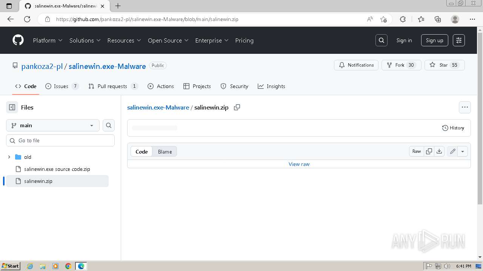The width and height of the screenshot is (483, 271).
Task: Open the Security tab
Action: [234, 86]
